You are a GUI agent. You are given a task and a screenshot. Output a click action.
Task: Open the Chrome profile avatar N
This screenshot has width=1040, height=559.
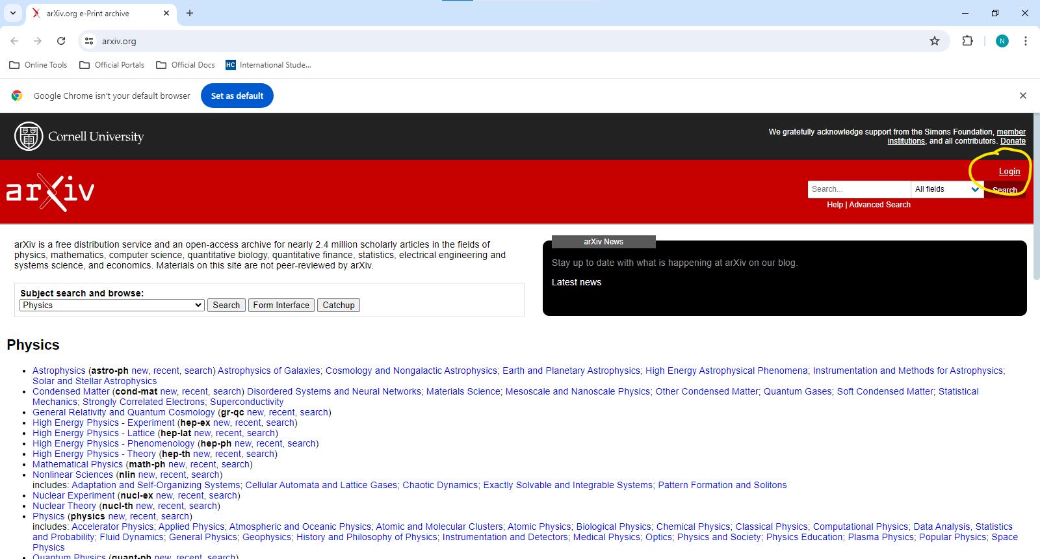pos(1002,41)
